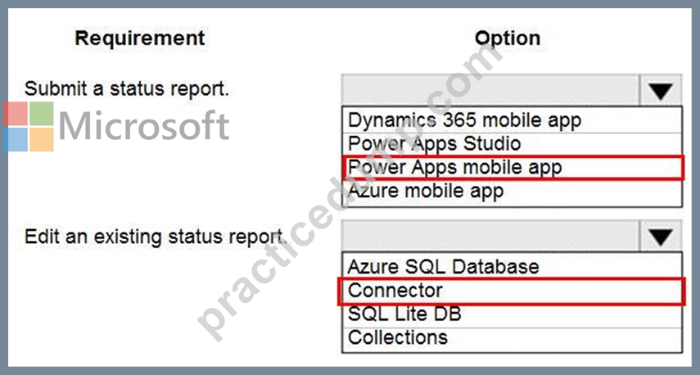Expand the Edit an existing status report dropdown arrow
This screenshot has width=700, height=375.
[661, 237]
